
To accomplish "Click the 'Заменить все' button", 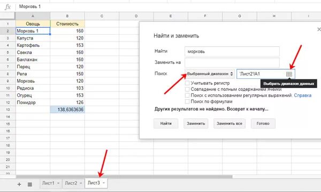I will click(230, 123).
